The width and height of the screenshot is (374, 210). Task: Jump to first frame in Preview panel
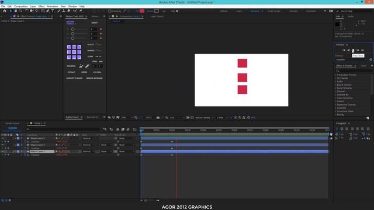click(x=344, y=50)
